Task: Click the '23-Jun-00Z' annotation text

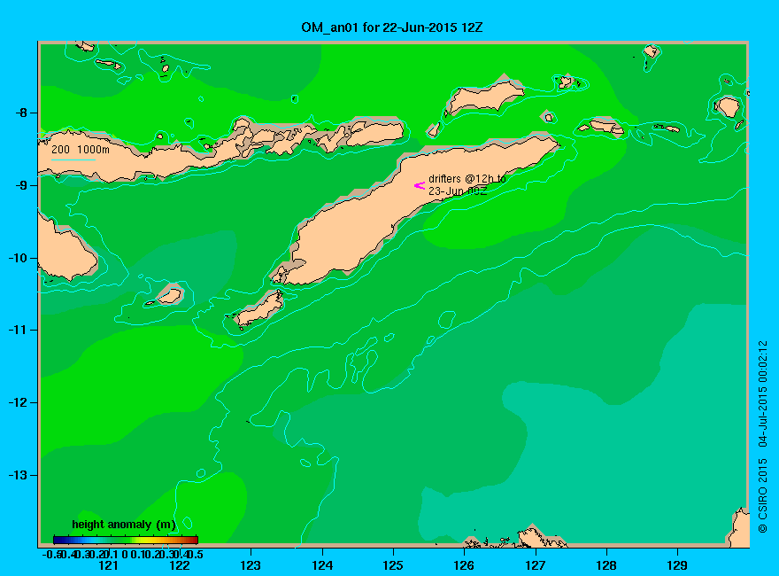Action: pyautogui.click(x=458, y=191)
